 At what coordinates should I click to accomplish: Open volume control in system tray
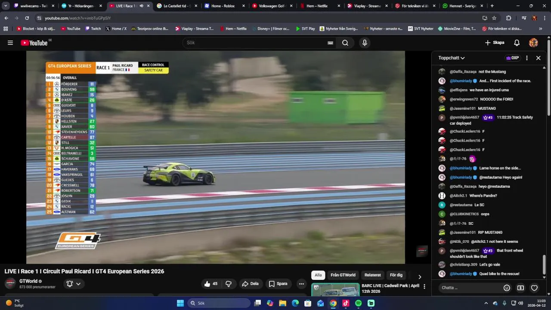pos(520,303)
